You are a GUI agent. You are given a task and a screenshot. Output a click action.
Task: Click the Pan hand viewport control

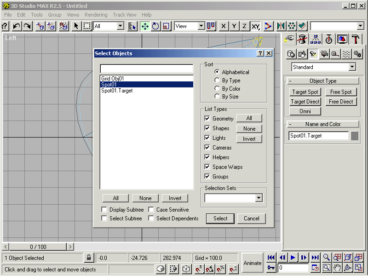pyautogui.click(x=337, y=267)
